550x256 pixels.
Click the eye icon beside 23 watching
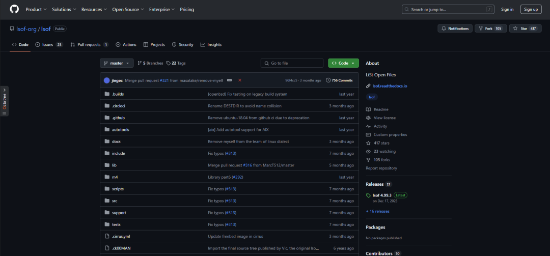368,152
